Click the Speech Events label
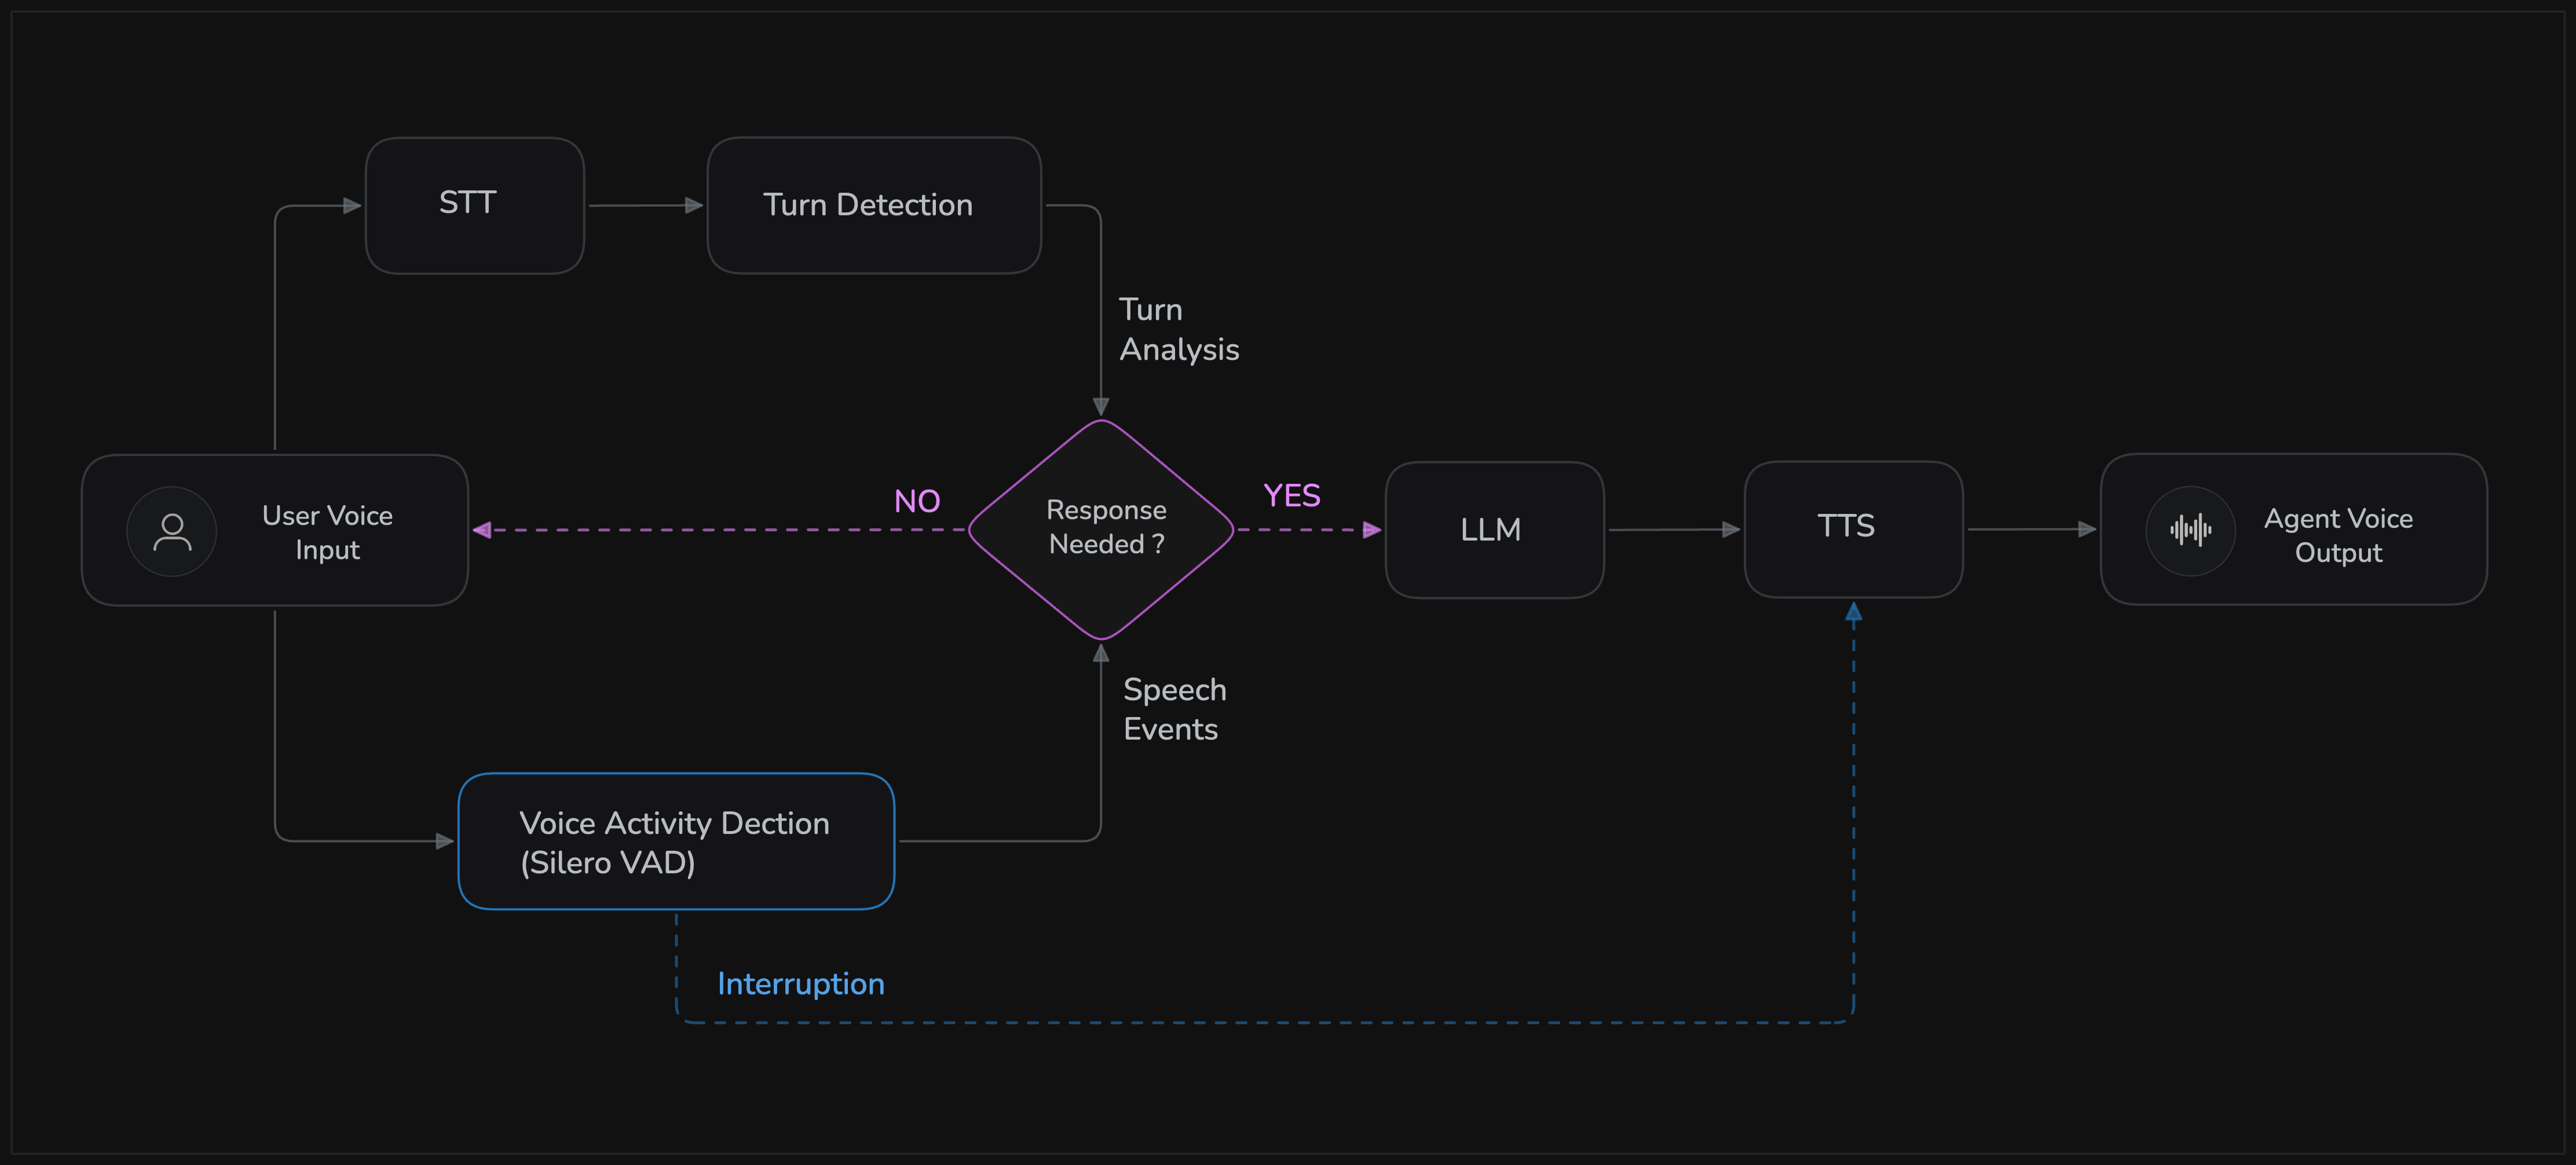 pos(1174,710)
